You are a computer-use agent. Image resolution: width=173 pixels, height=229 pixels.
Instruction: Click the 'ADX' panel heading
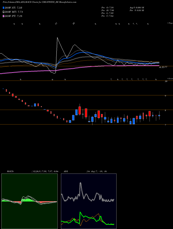[66, 171]
